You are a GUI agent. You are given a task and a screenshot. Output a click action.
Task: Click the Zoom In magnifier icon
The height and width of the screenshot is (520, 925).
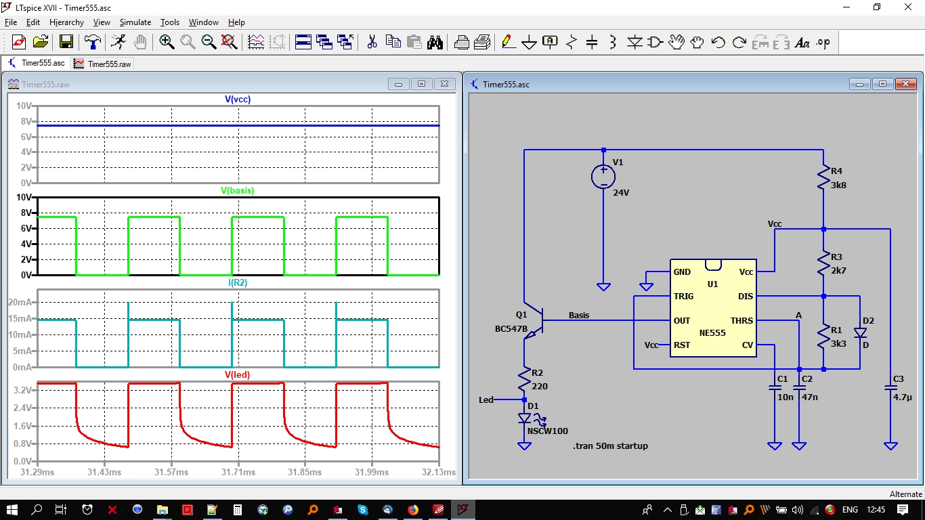click(167, 42)
